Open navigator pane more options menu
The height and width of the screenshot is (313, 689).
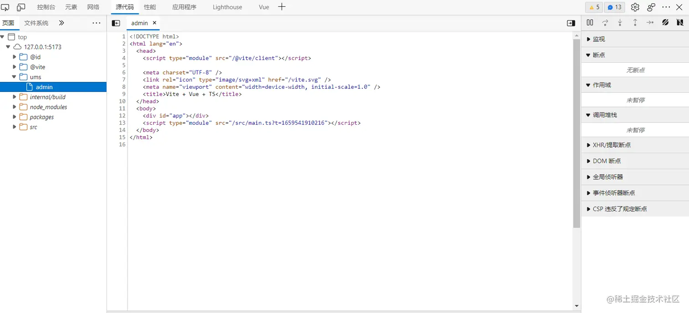click(x=97, y=23)
